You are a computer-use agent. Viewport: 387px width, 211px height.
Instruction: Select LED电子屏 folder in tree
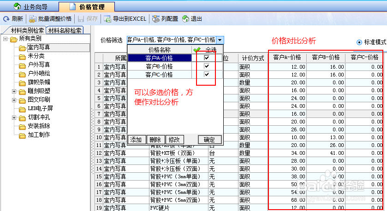click(40, 109)
